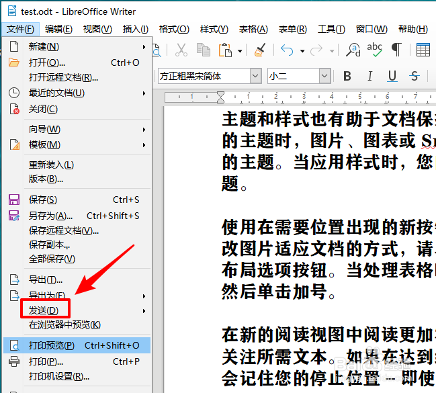Open the Redo history dropdown arrow

click(x=332, y=51)
